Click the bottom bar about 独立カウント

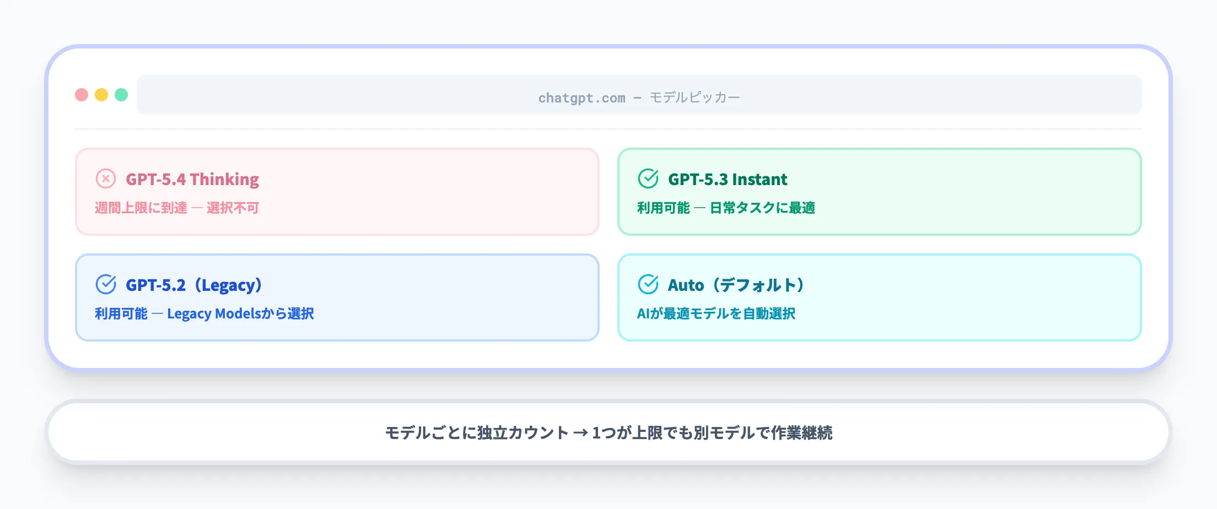click(x=608, y=433)
